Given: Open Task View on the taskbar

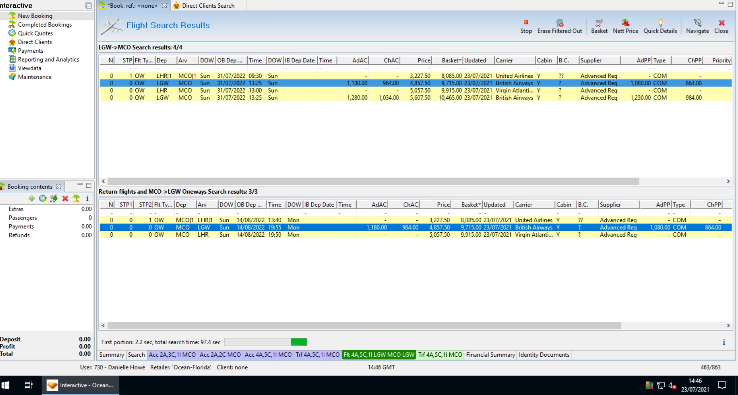Looking at the screenshot, I should (x=28, y=385).
